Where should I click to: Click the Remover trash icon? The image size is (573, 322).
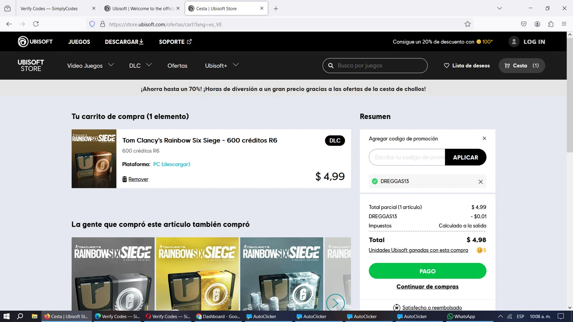tap(125, 179)
